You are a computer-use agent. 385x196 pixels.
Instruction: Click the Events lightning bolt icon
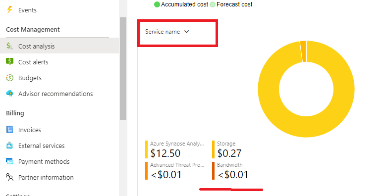(9, 10)
